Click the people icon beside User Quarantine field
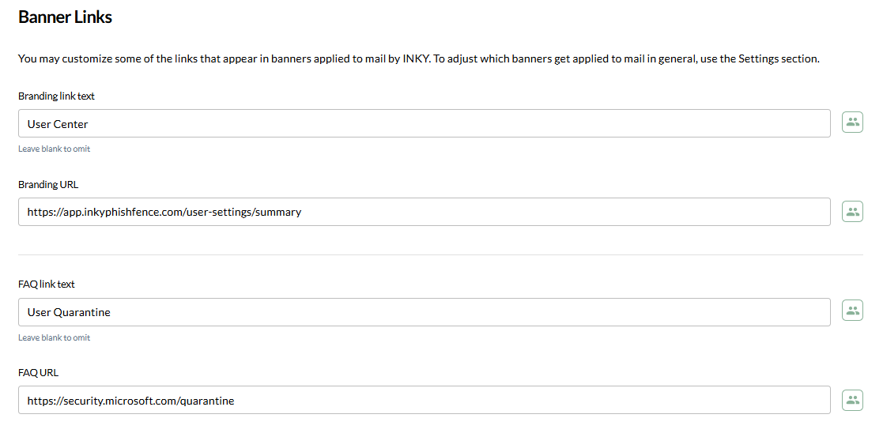883x437 pixels. pos(852,311)
